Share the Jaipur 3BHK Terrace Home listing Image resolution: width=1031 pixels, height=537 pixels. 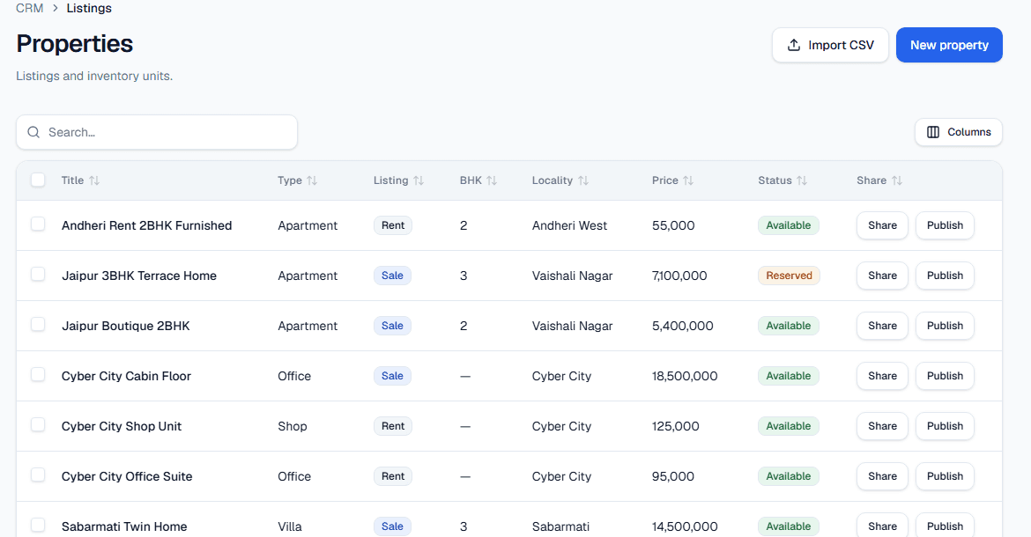point(882,276)
